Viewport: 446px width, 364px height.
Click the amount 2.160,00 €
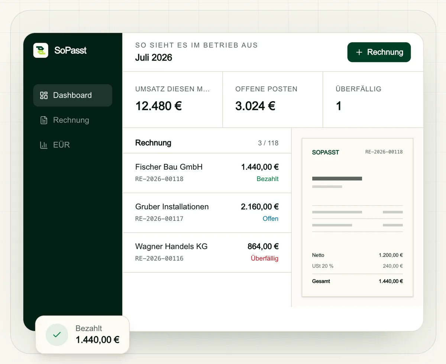[260, 207]
